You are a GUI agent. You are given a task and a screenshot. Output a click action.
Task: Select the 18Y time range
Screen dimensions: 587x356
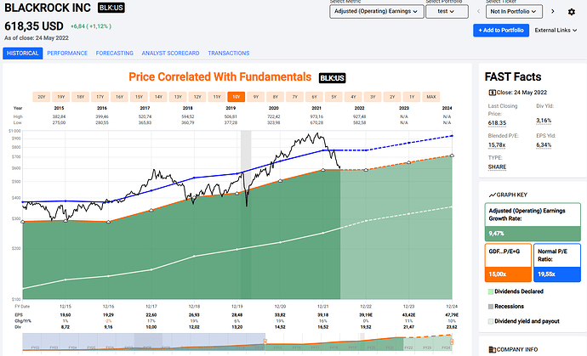click(x=81, y=97)
